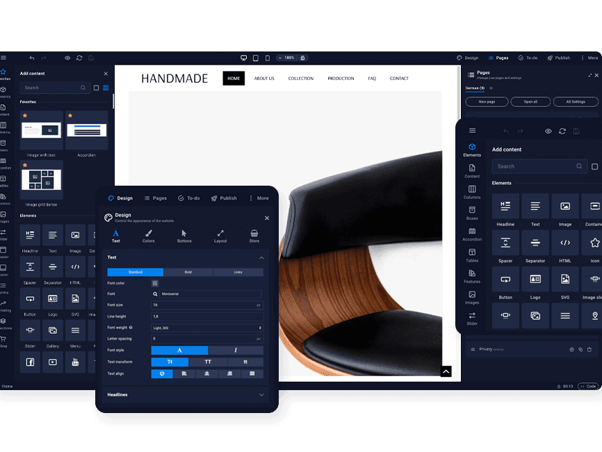Screen dimensions: 602x452
Task: Select the Facebook element icon
Action: (30, 362)
